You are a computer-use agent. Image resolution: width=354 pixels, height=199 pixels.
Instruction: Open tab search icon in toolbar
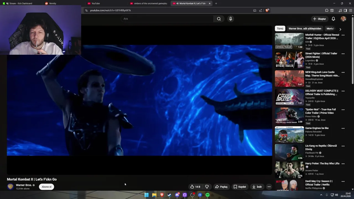332,11
